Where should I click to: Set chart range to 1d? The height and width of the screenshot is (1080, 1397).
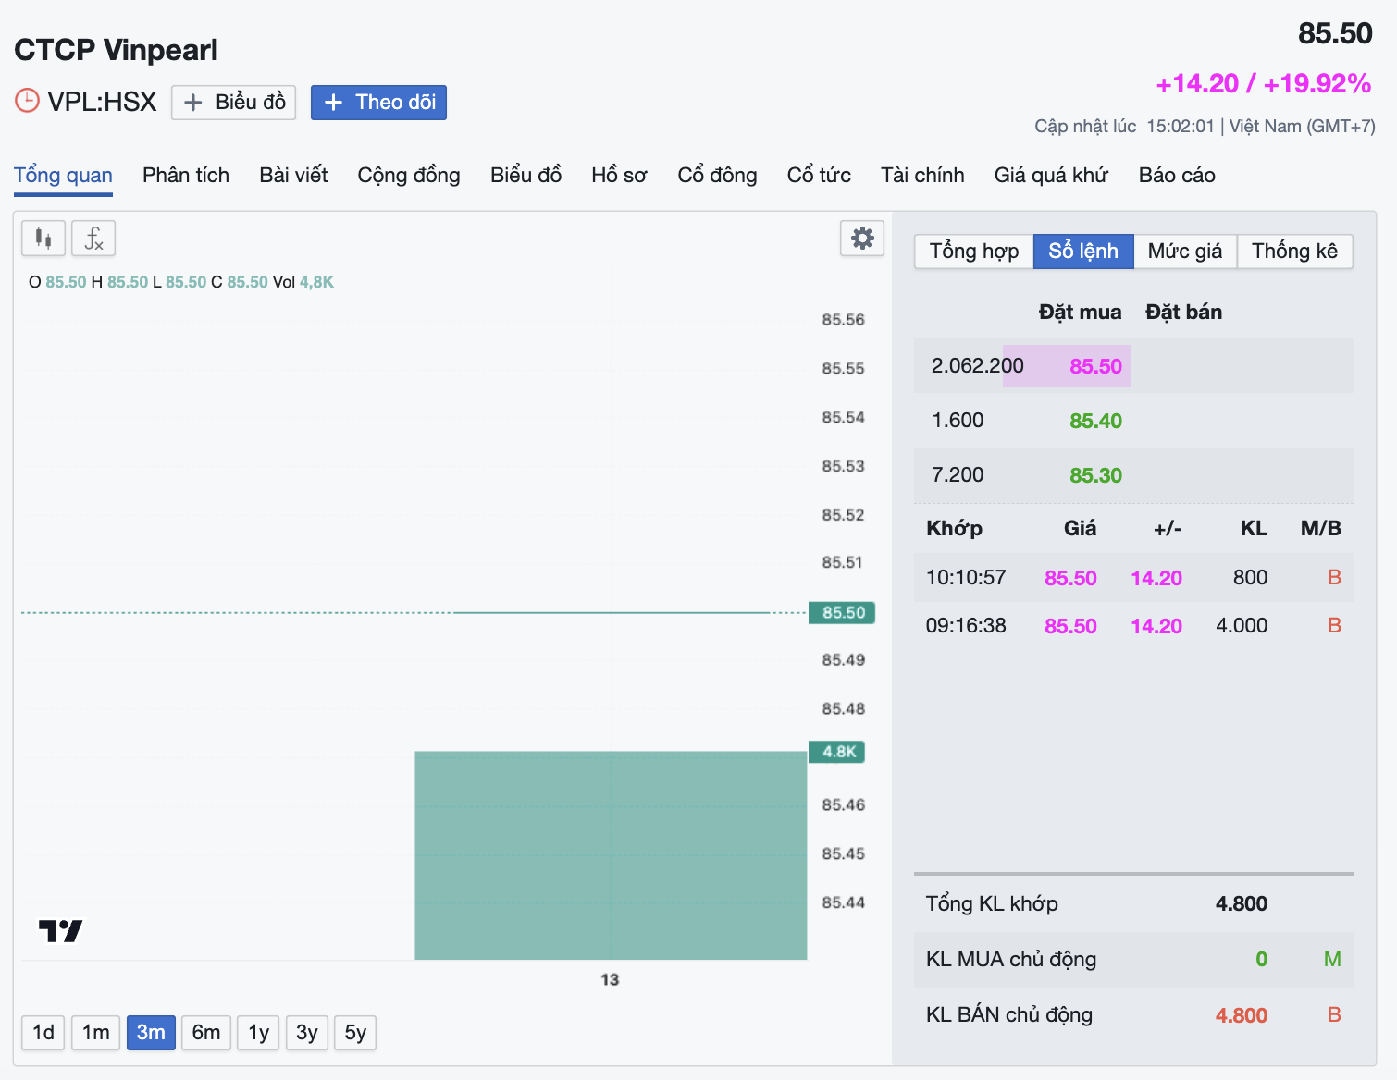coord(43,1033)
